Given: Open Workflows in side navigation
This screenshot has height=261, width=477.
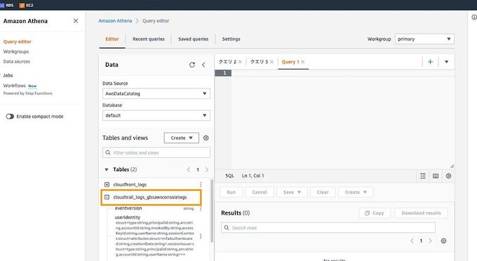Looking at the screenshot, I should [14, 86].
